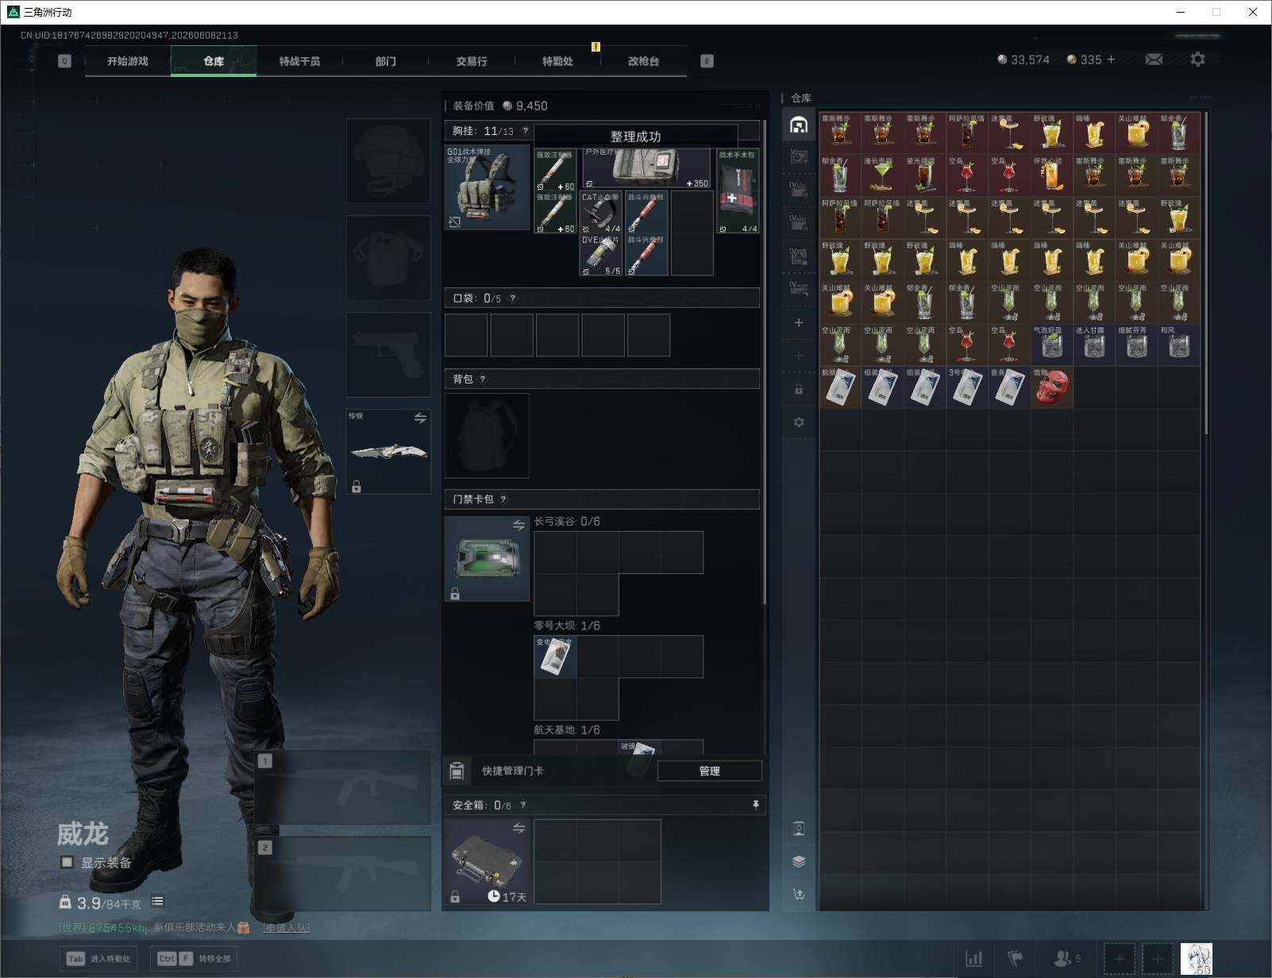This screenshot has width=1272, height=978.
Task: Show help for chest rig 胸挂 capacity
Action: (526, 131)
